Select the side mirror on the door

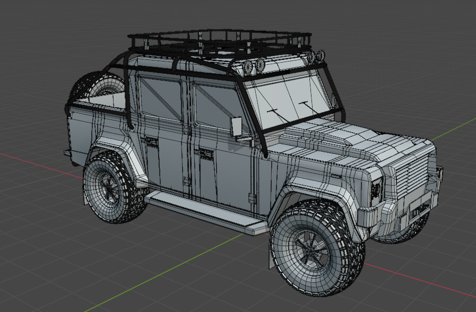pos(236,127)
